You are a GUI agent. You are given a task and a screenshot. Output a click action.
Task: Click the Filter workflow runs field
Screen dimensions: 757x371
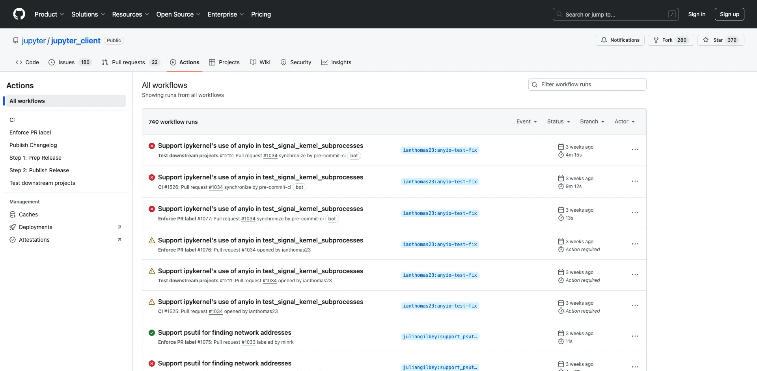[x=587, y=84]
